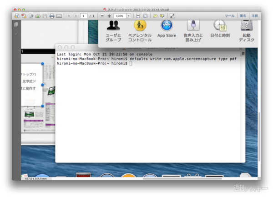Click the vertical scrollbar of the document

(x=259, y=136)
